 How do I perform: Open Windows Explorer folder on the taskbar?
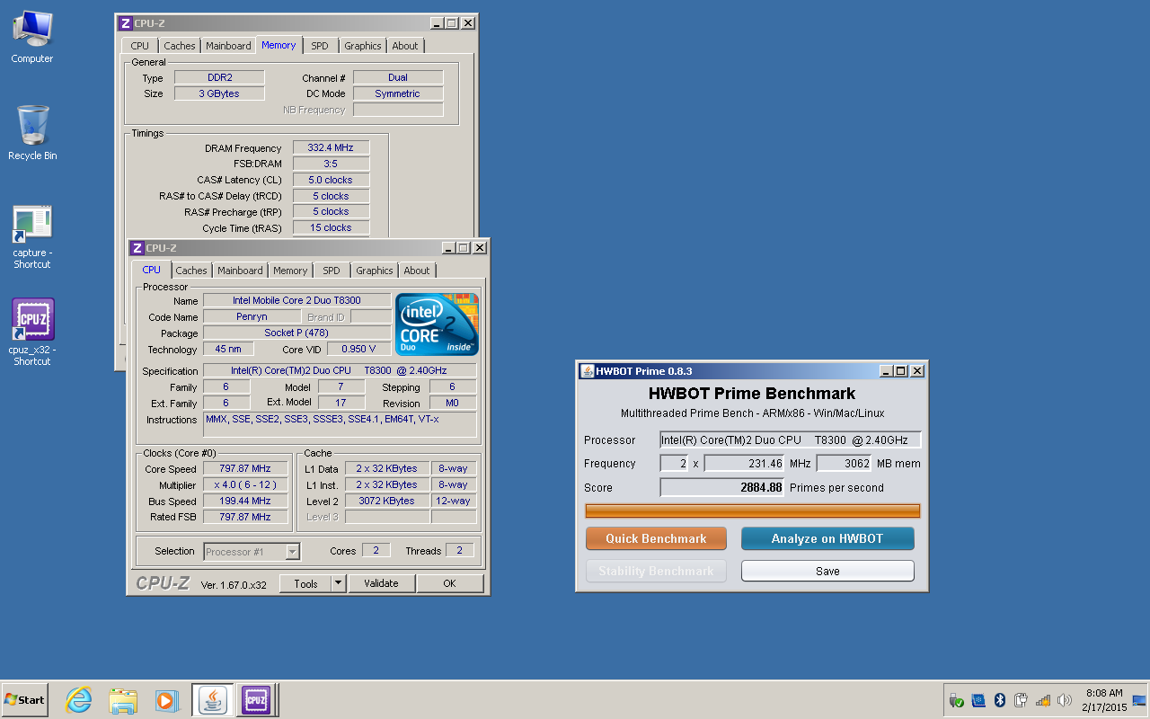(123, 700)
